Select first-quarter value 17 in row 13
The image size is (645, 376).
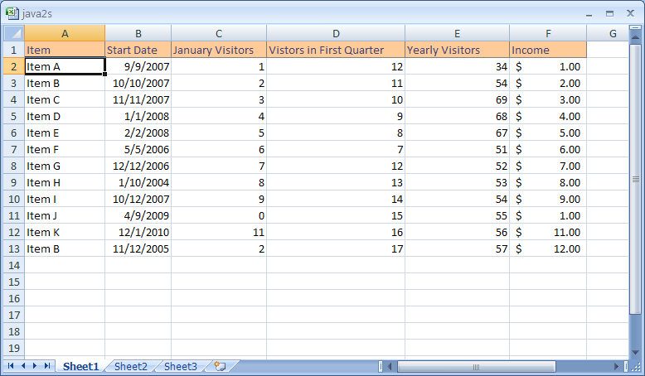[x=336, y=248]
